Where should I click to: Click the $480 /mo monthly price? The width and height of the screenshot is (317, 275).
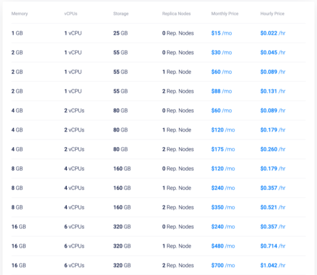[x=223, y=246]
